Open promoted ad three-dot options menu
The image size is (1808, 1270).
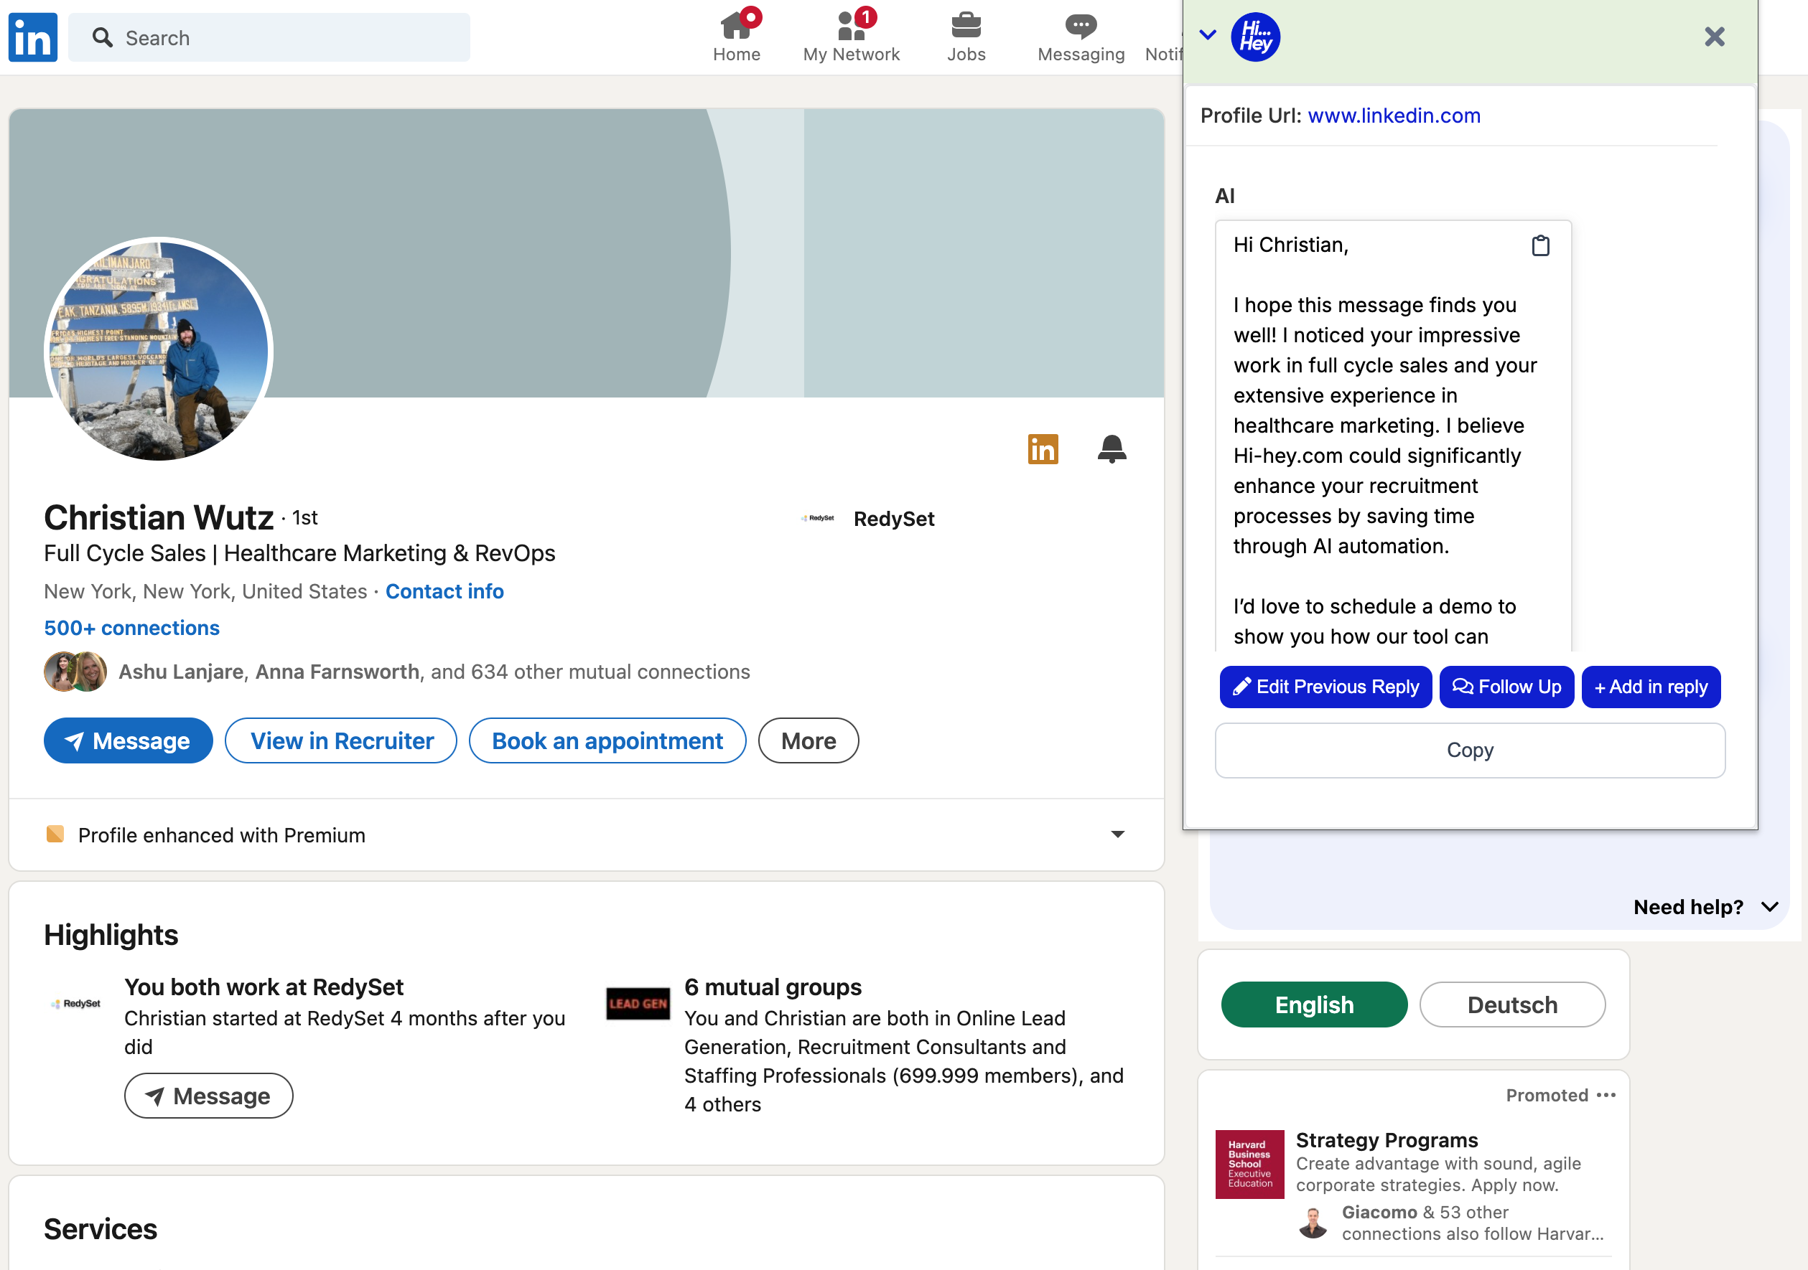coord(1606,1094)
